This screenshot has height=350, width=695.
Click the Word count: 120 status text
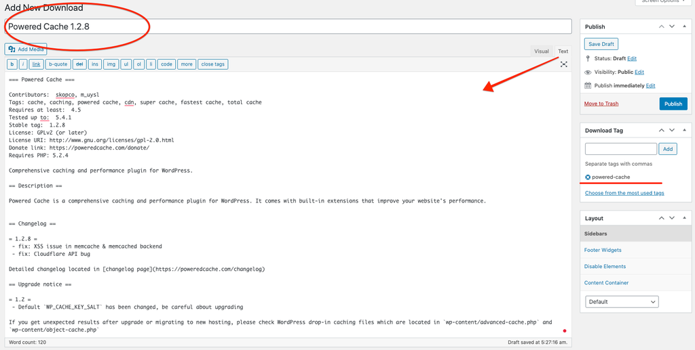pos(27,343)
